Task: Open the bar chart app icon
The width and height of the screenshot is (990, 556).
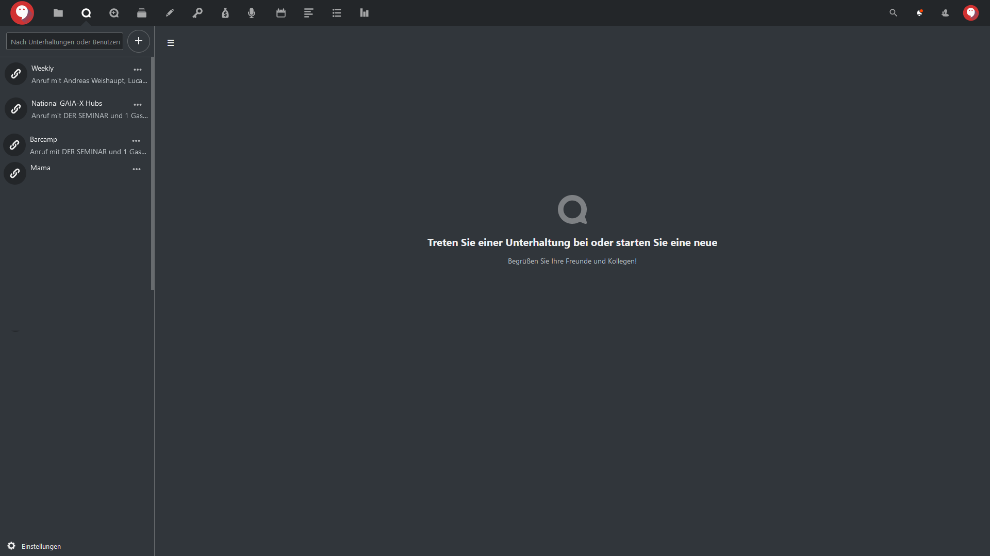Action: click(x=365, y=13)
